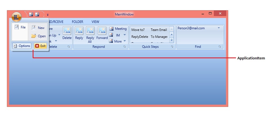Viewport: 270px width, 116px height.
Task: Open the Person3@mail.com combo box dropdown
Action: click(219, 28)
